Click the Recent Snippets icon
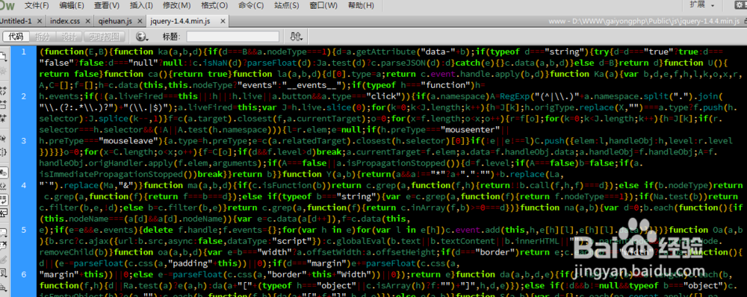Image resolution: width=747 pixels, height=297 pixels. click(x=3, y=273)
